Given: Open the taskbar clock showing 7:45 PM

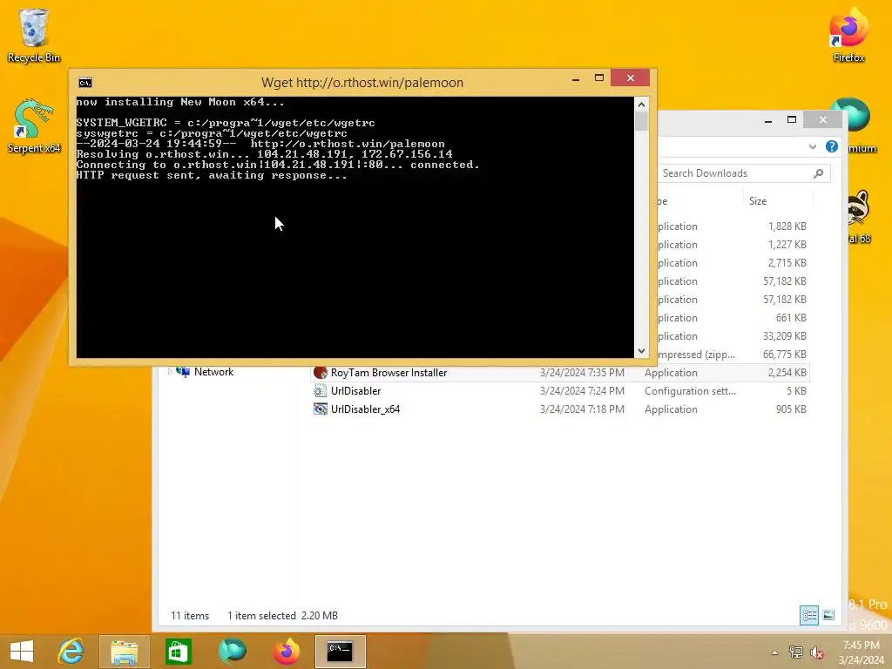Looking at the screenshot, I should [861, 652].
